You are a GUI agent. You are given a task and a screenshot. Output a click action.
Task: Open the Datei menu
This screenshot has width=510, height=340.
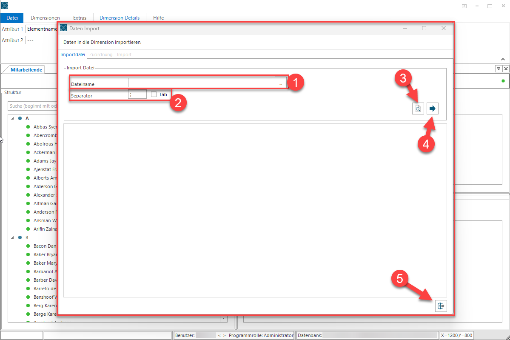tap(12, 17)
